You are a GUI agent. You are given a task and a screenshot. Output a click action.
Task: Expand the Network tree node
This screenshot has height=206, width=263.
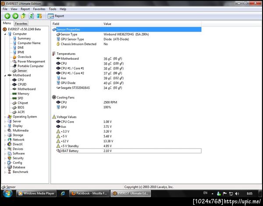click(5, 140)
